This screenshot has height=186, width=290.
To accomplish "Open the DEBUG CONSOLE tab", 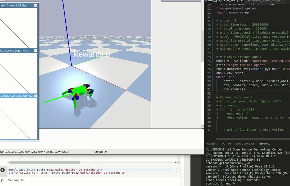I will [245, 144].
